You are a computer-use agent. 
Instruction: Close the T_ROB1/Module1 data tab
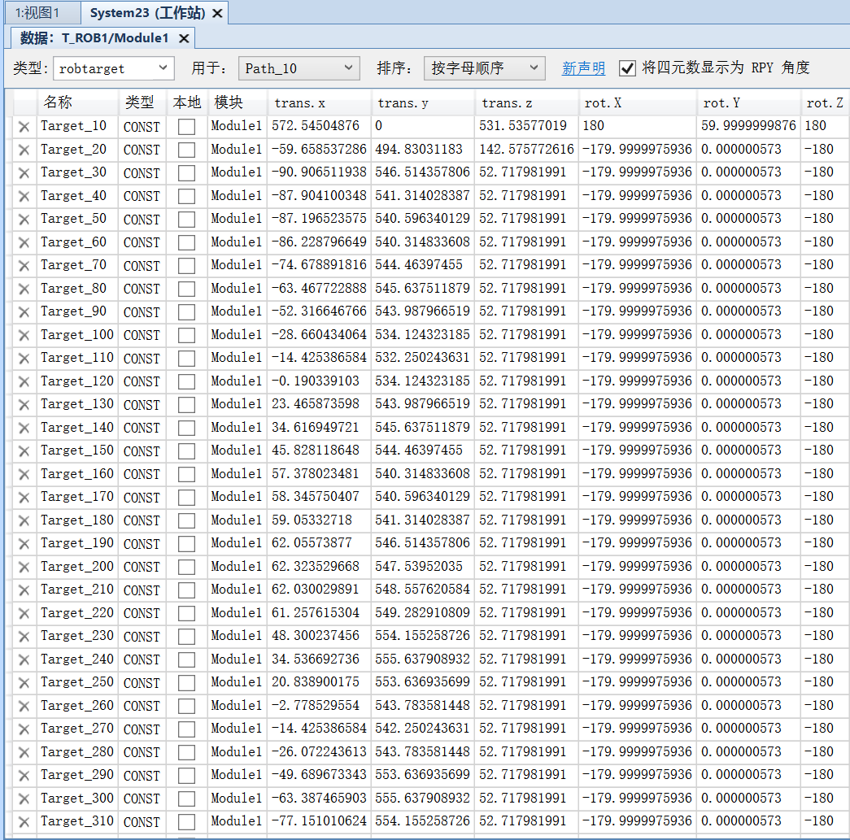(x=184, y=38)
